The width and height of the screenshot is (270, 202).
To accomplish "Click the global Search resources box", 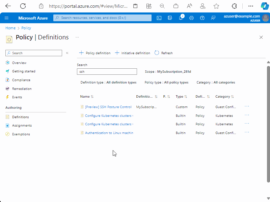I will click(103, 18).
